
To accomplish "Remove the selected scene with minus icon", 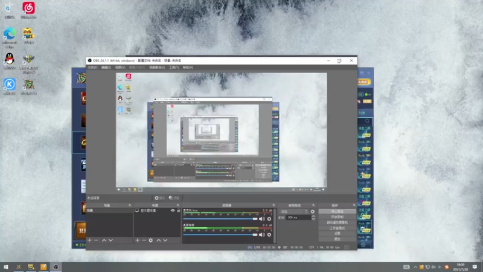I will (x=96, y=240).
